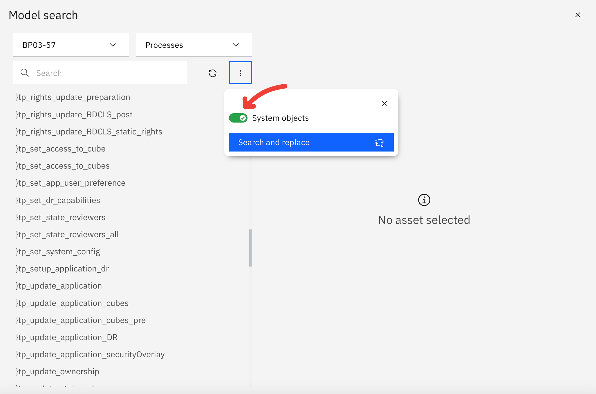This screenshot has height=394, width=596.
Task: Click the Search and replace button
Action: 310,142
